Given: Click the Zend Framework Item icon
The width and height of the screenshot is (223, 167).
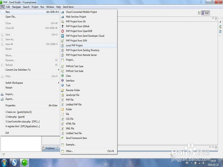Looking at the screenshot, I should [62, 138].
